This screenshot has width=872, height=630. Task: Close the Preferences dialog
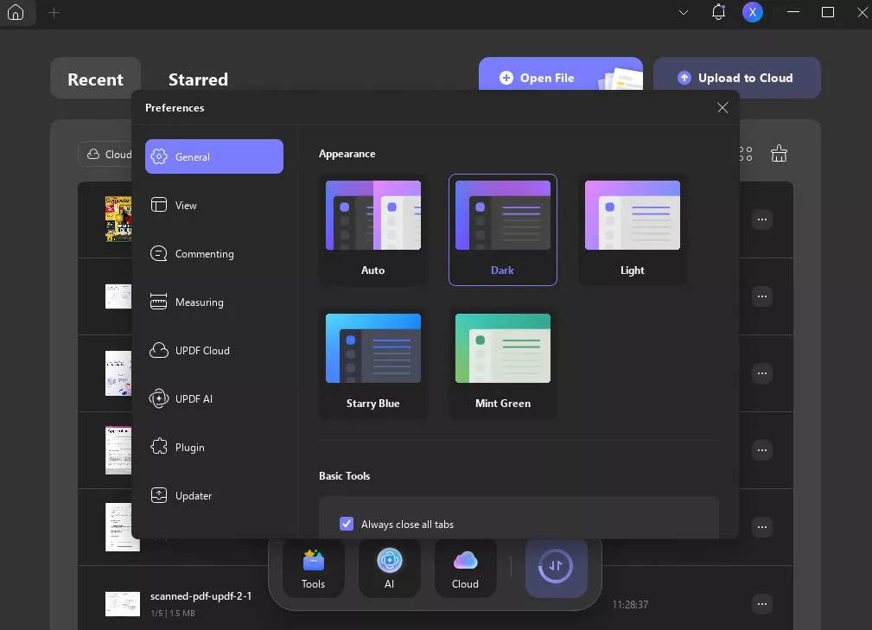tap(722, 108)
